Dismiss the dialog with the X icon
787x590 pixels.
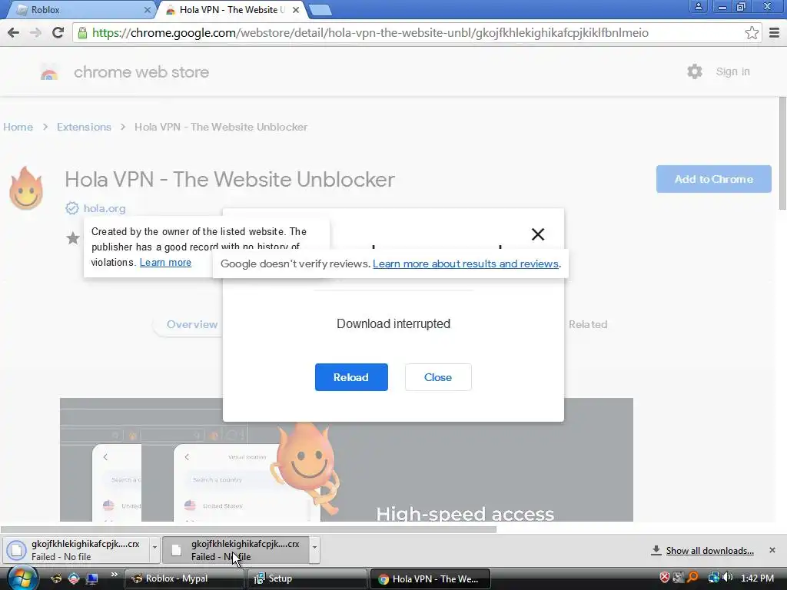click(x=537, y=234)
